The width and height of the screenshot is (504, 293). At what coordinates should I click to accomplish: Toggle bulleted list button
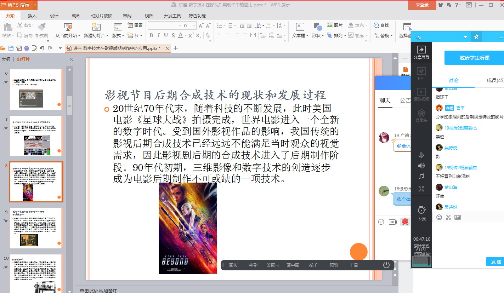(219, 25)
